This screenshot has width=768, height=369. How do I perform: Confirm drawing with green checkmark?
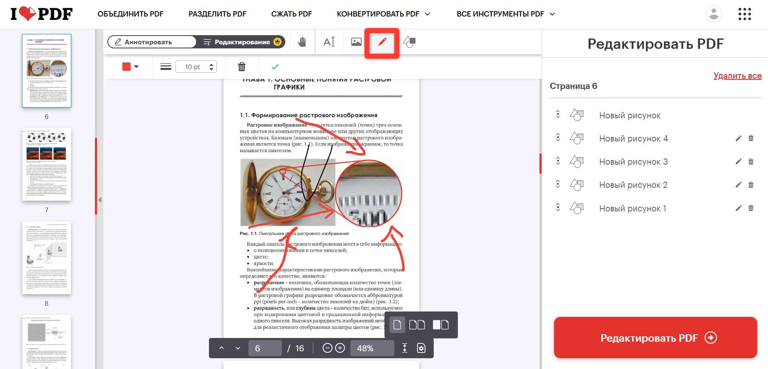coord(275,67)
